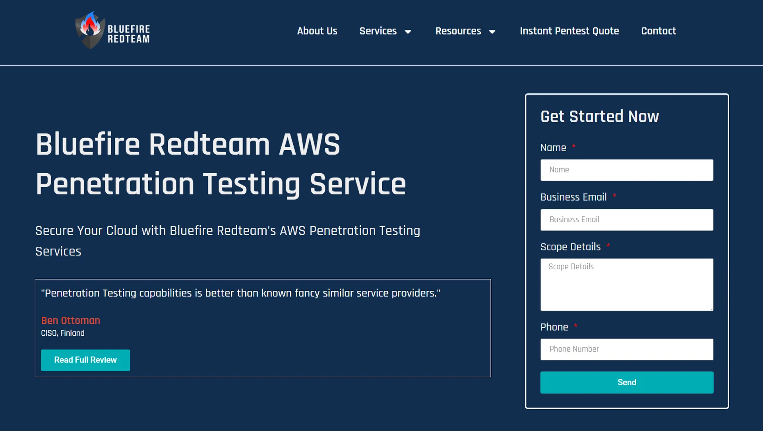The width and height of the screenshot is (763, 431).
Task: Go to Instant Pentest Quote
Action: pos(569,31)
